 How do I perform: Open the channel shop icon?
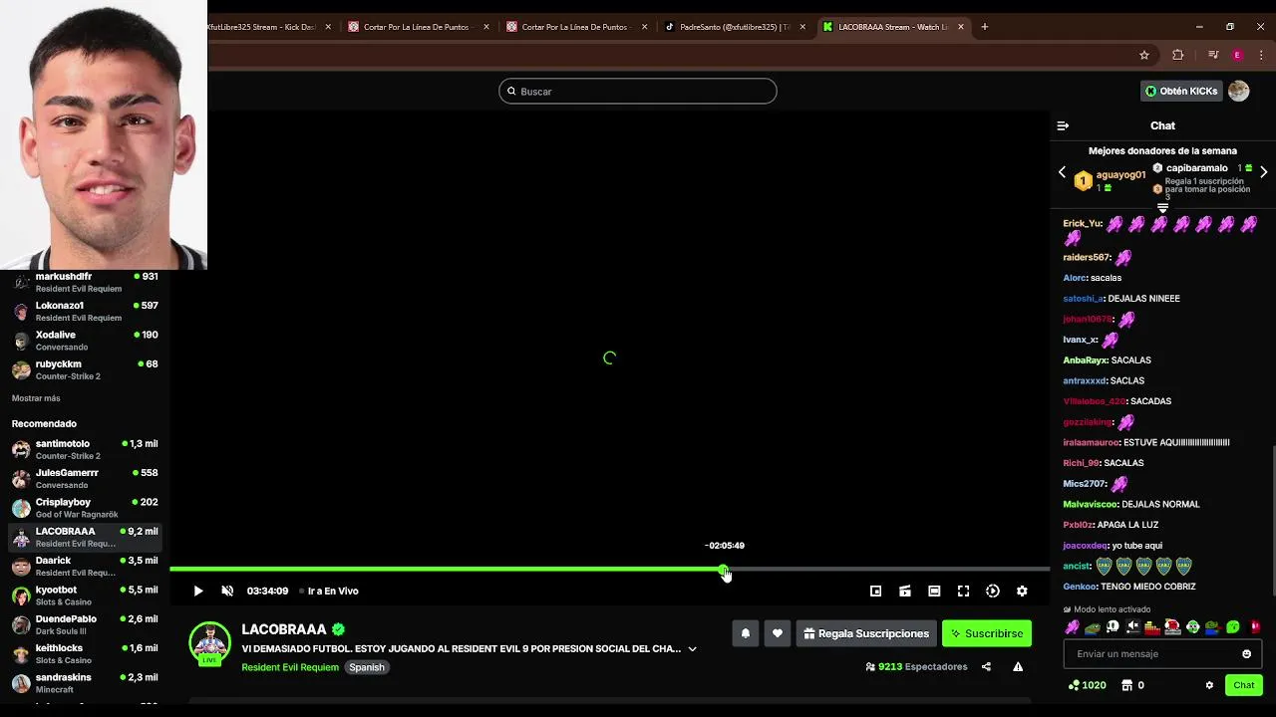(1126, 685)
